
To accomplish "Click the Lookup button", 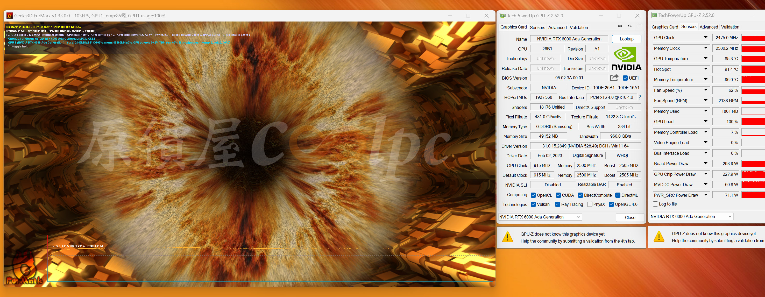I will 626,39.
